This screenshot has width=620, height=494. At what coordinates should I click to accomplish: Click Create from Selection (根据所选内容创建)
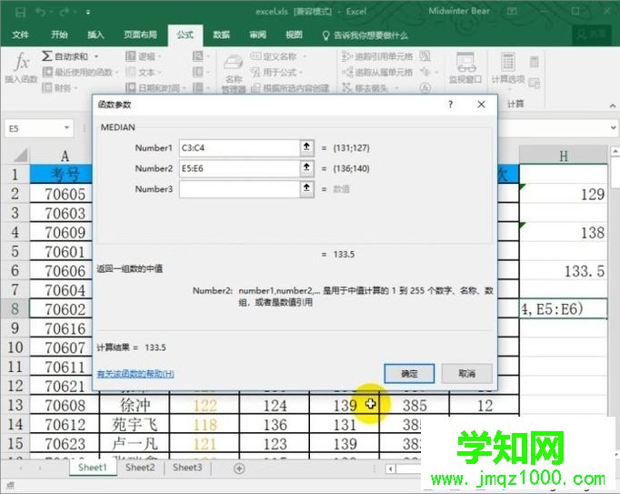[290, 88]
